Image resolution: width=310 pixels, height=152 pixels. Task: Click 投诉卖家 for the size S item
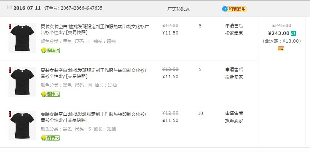(x=234, y=120)
